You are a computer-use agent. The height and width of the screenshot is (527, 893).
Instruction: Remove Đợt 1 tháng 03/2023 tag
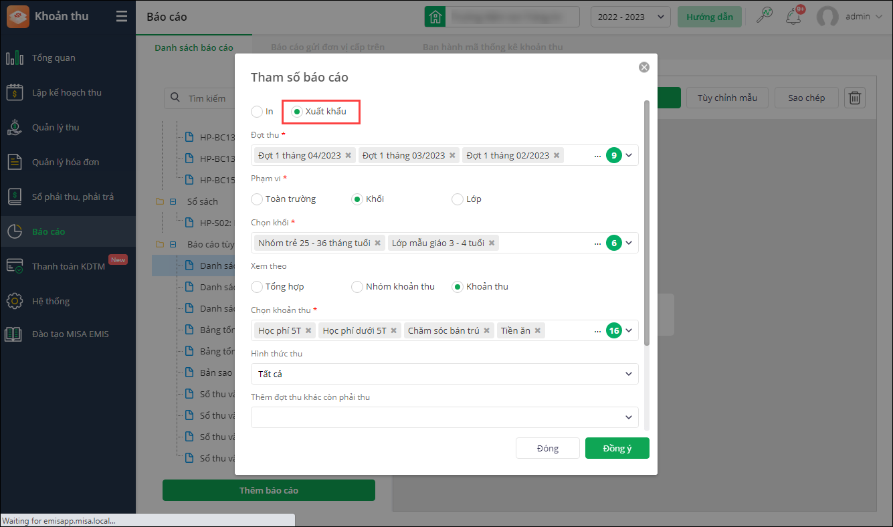click(x=452, y=155)
